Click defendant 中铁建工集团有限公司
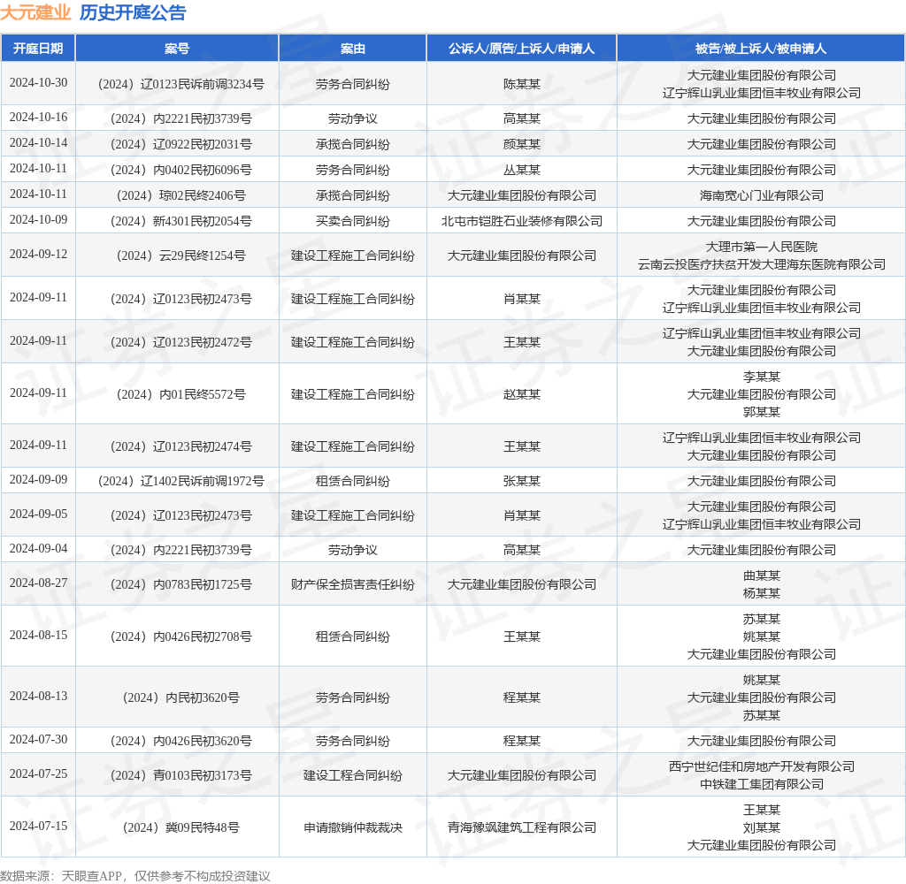Image resolution: width=906 pixels, height=884 pixels. click(x=762, y=785)
